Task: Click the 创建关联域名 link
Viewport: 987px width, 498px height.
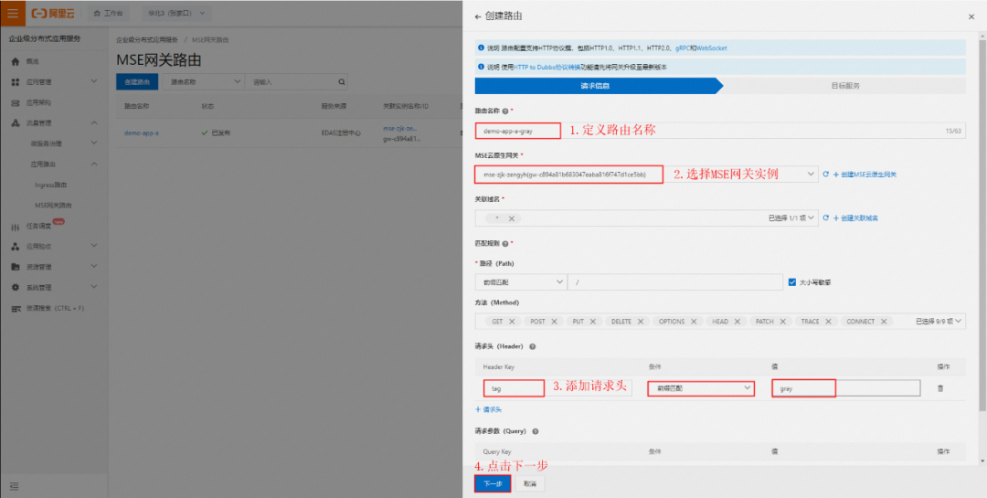Action: 855,218
